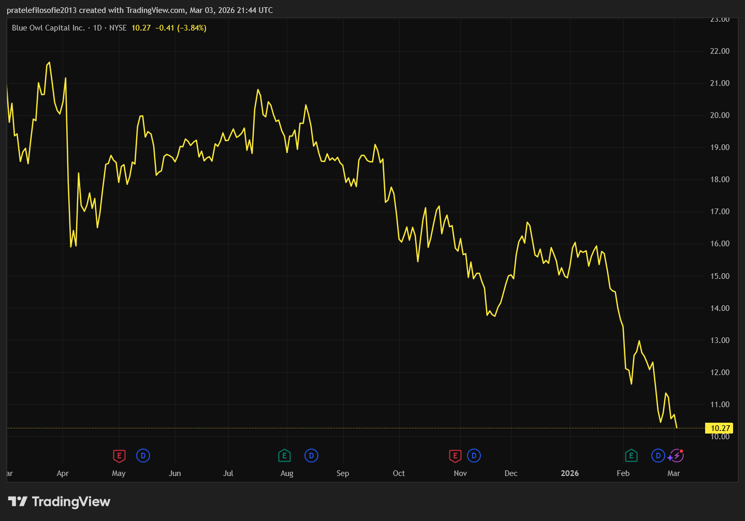The width and height of the screenshot is (745, 521).
Task: Click the red earnings marker near Nov
Action: click(455, 456)
